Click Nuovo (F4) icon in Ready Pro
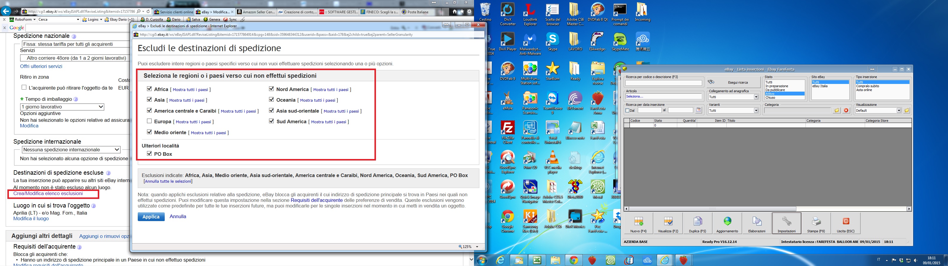948x266 pixels. click(638, 223)
